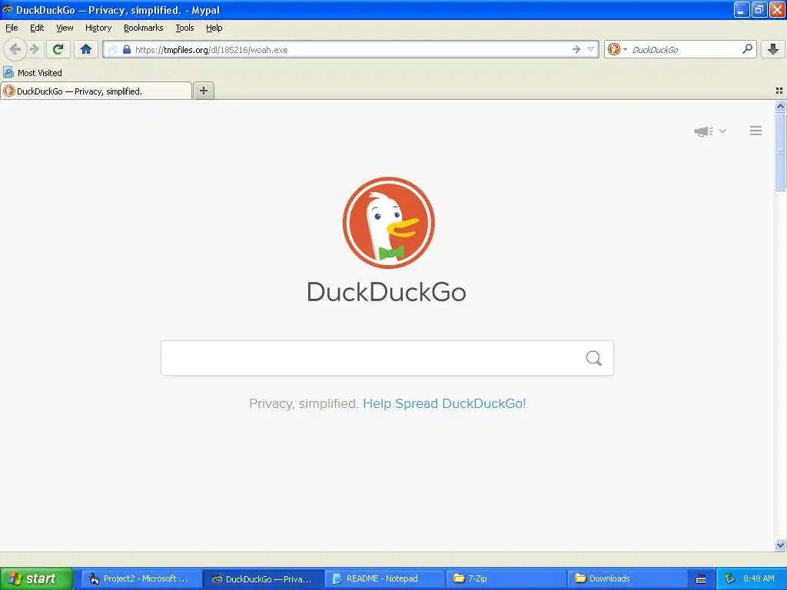The image size is (787, 590).
Task: Click the magnifier in the browser search box
Action: (x=747, y=48)
